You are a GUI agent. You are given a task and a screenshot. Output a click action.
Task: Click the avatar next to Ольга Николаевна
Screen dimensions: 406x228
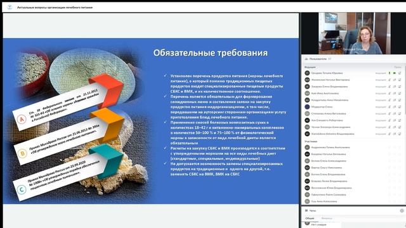pyautogui.click(x=307, y=167)
